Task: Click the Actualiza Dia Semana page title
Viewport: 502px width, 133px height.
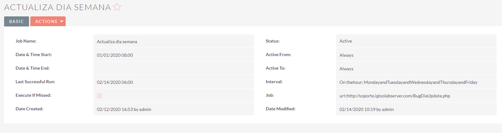Action: (57, 7)
